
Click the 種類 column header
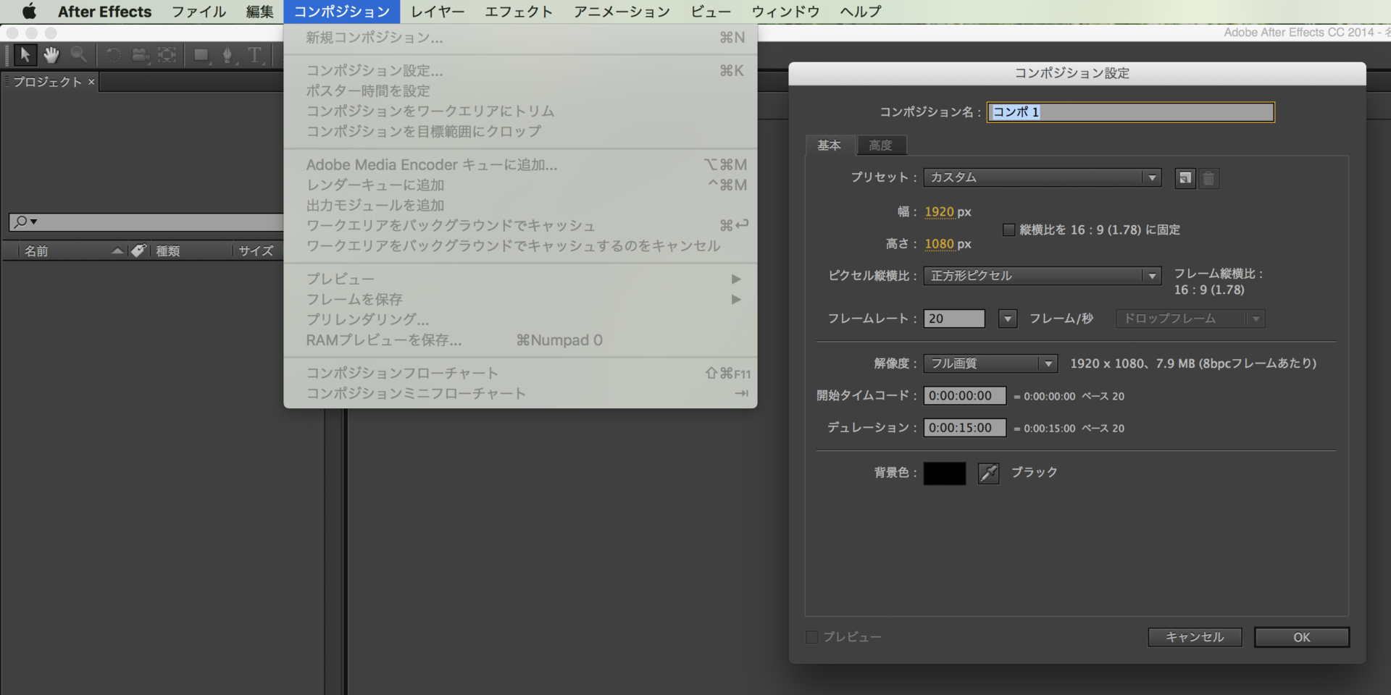tap(168, 250)
